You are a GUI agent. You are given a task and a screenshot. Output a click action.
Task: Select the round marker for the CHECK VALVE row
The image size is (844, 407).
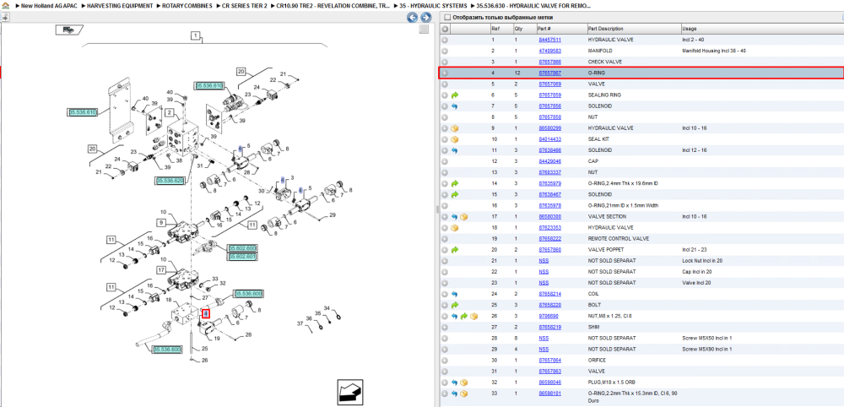pos(445,62)
